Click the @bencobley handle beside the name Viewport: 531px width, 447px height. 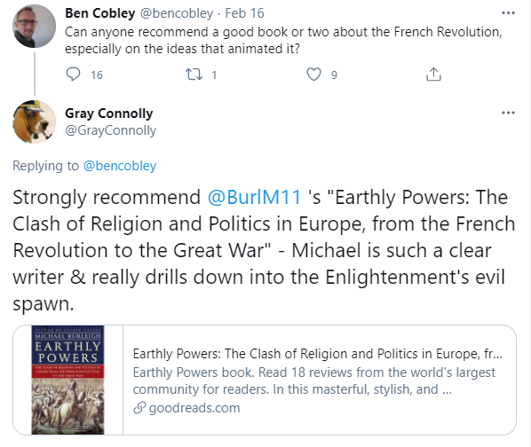(177, 13)
